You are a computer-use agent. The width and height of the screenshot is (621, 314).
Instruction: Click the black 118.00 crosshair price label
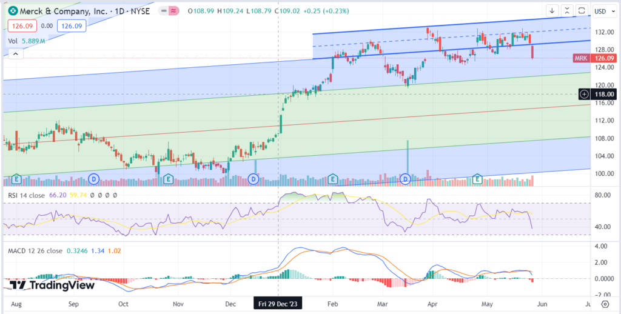click(602, 94)
